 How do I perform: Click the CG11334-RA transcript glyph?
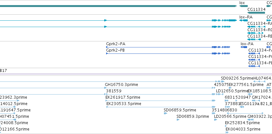click(x=256, y=27)
